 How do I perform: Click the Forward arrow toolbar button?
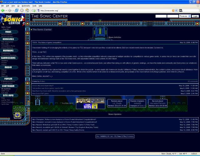pos(10,10)
